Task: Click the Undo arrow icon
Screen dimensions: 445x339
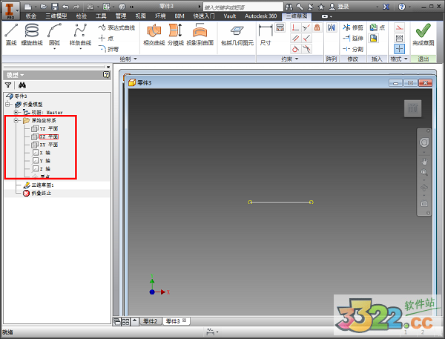Action: [65, 7]
